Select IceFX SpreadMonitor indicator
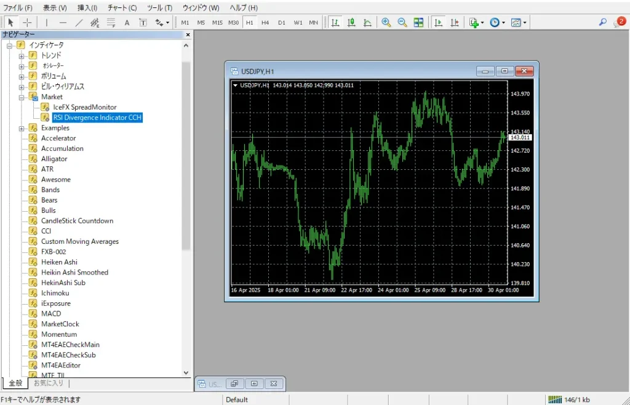630x405 pixels. click(x=85, y=107)
